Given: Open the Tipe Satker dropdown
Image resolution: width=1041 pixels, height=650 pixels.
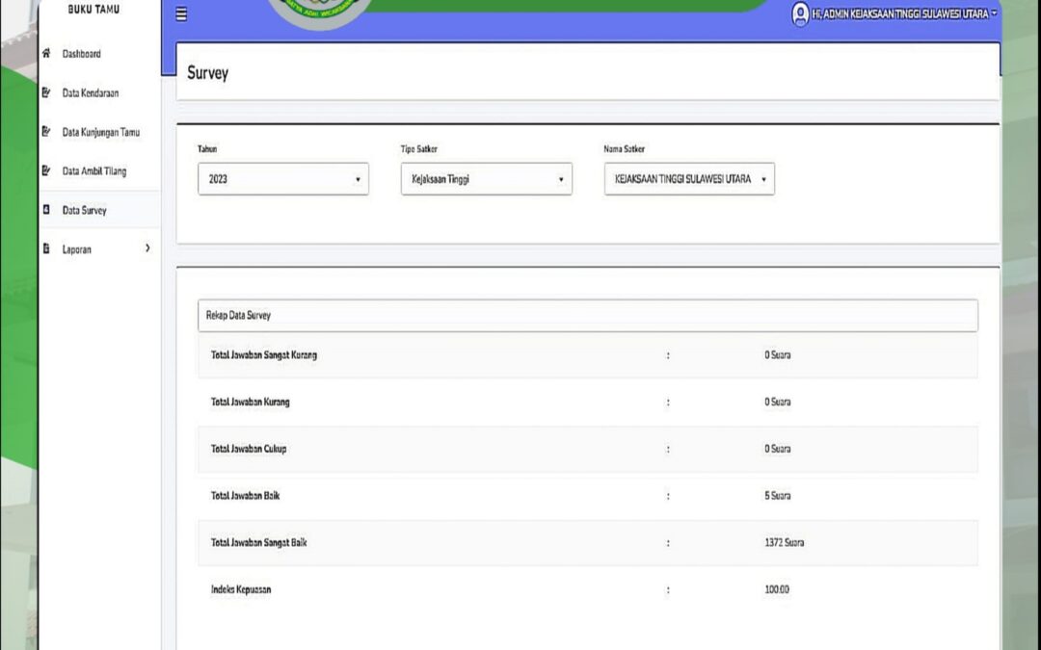Looking at the screenshot, I should click(x=486, y=179).
